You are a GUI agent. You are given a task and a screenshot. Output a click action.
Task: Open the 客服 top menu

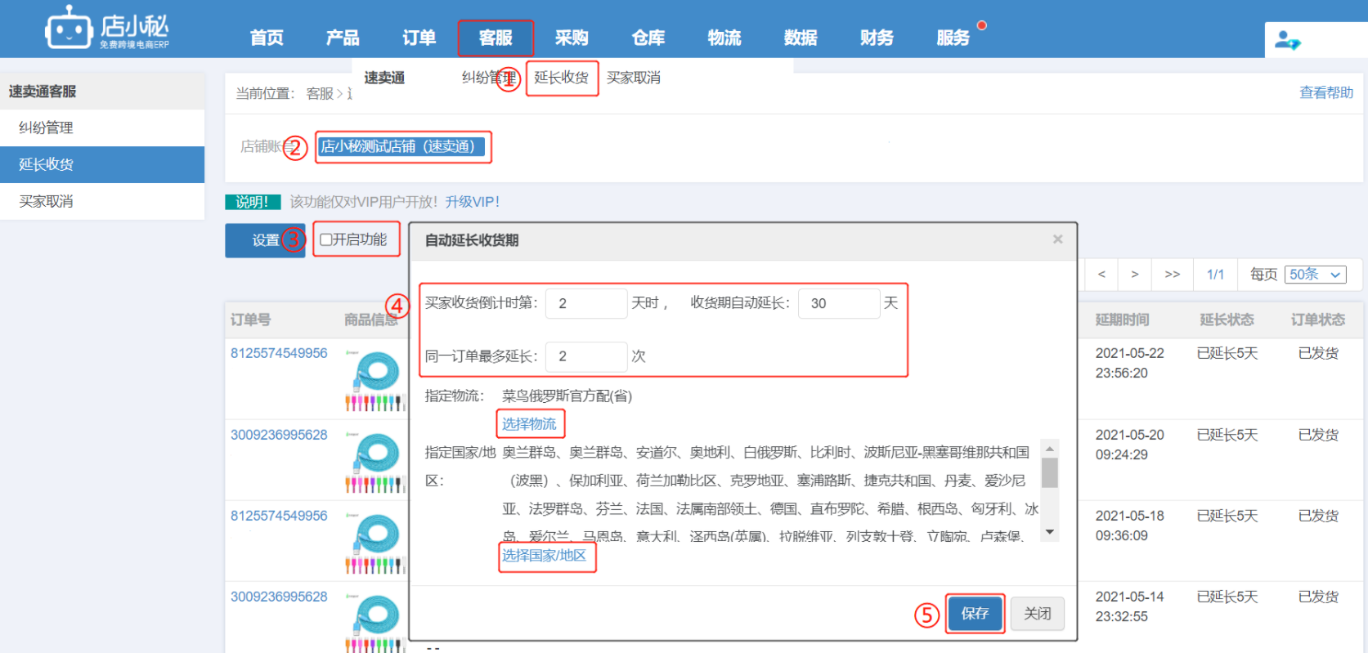pos(496,38)
